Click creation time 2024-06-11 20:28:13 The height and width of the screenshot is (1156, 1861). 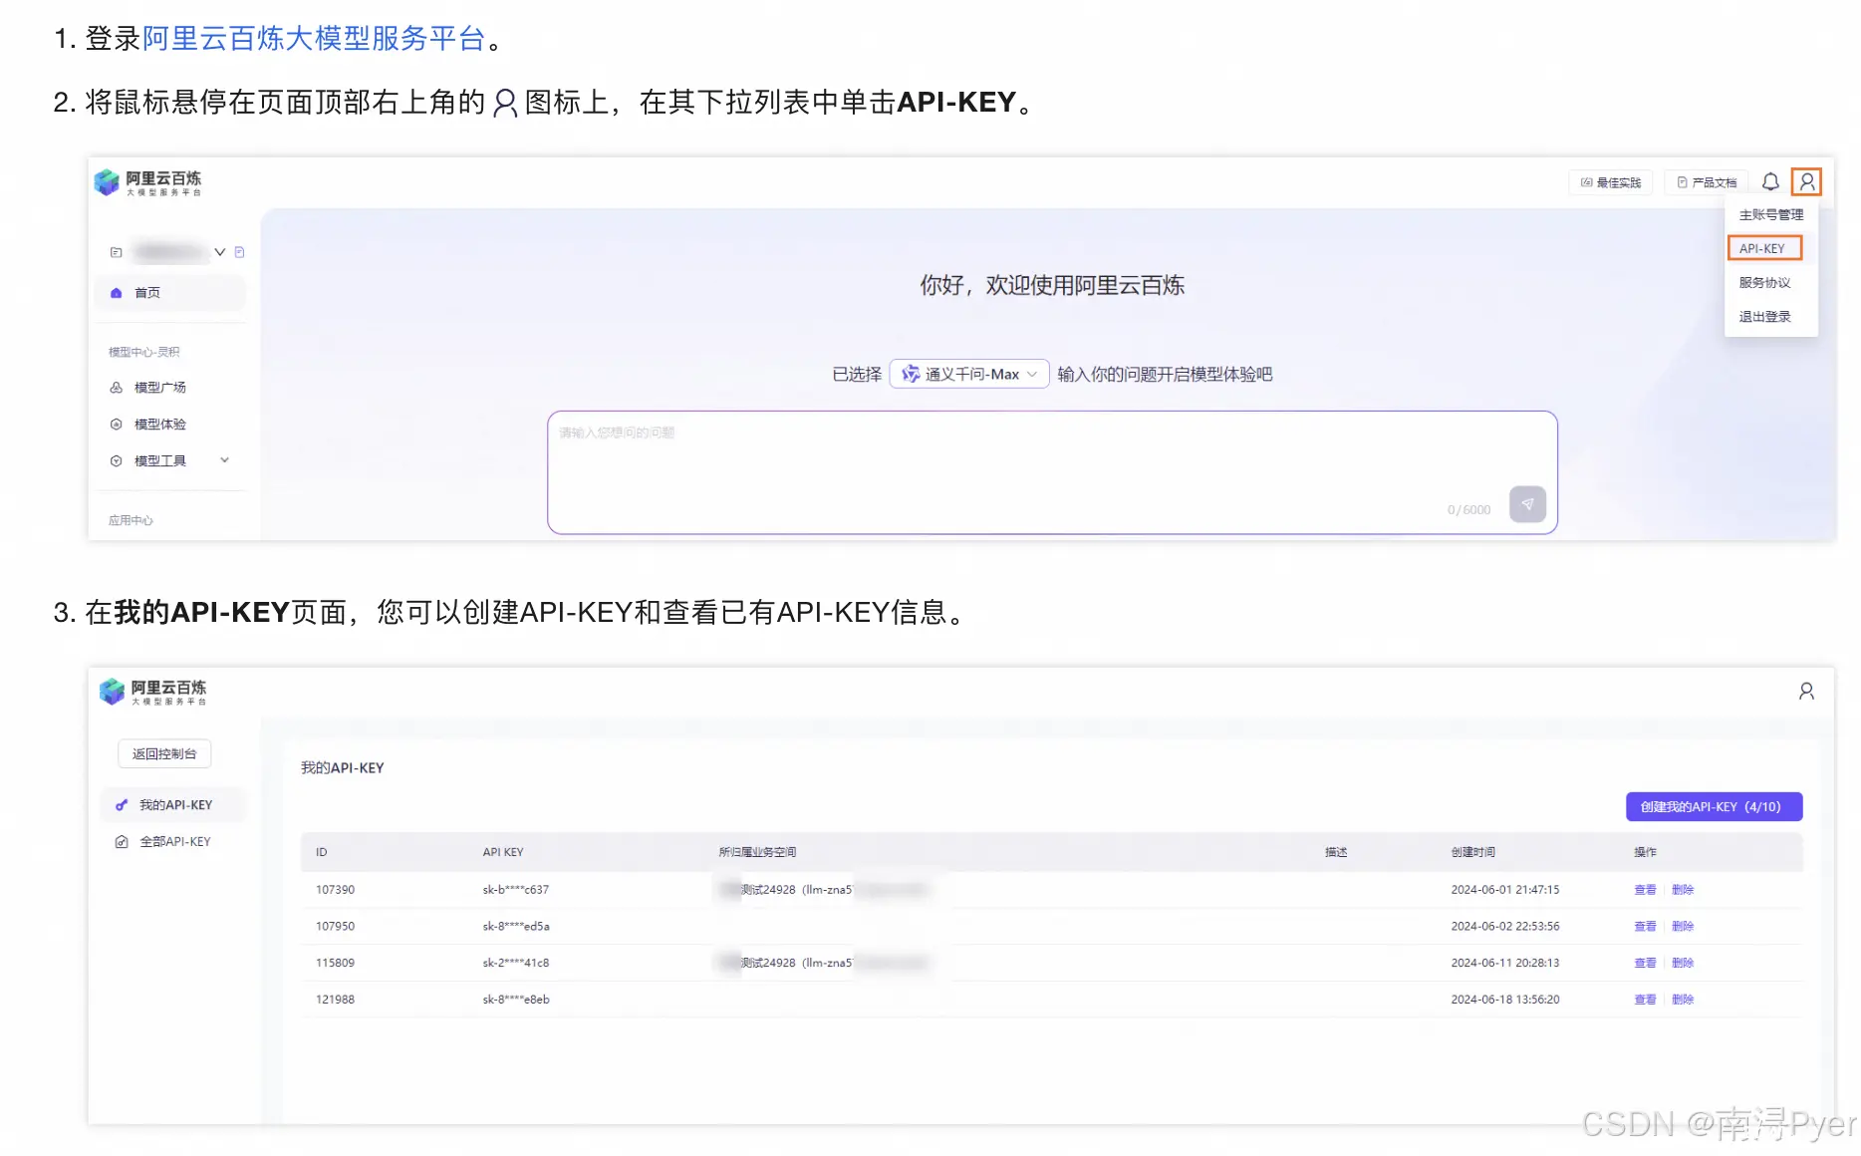click(x=1504, y=963)
